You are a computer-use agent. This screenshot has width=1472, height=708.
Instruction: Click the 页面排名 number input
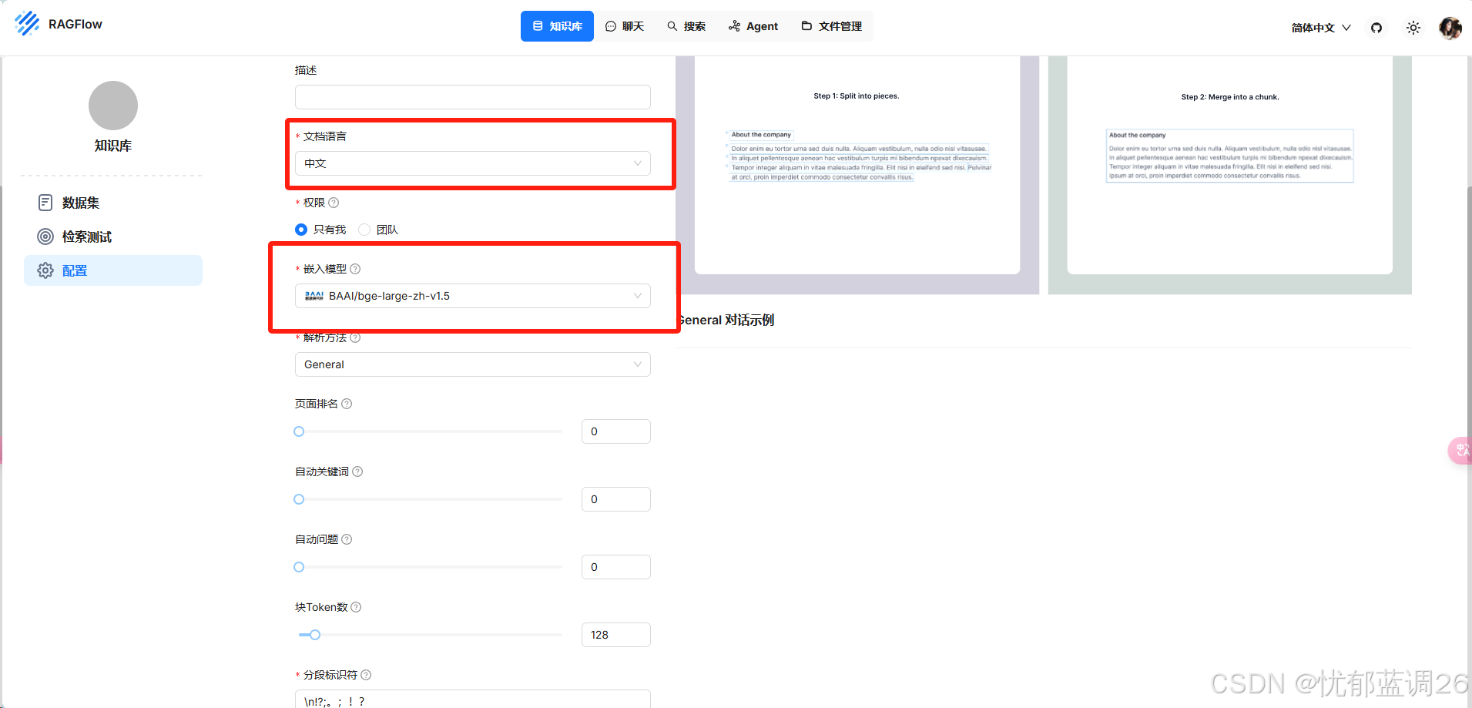pyautogui.click(x=616, y=431)
